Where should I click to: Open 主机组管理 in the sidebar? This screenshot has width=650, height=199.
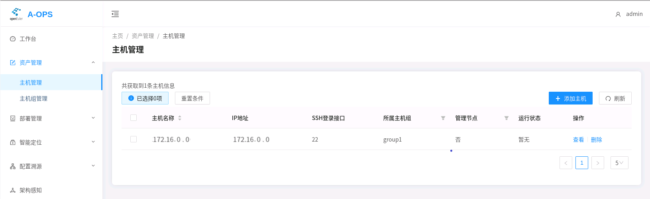click(x=33, y=99)
